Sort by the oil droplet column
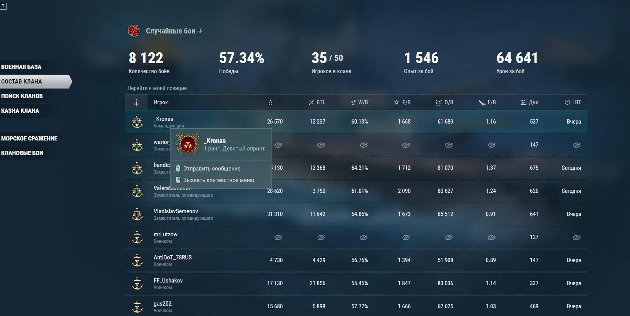Image resolution: width=630 pixels, height=316 pixels. 270,102
